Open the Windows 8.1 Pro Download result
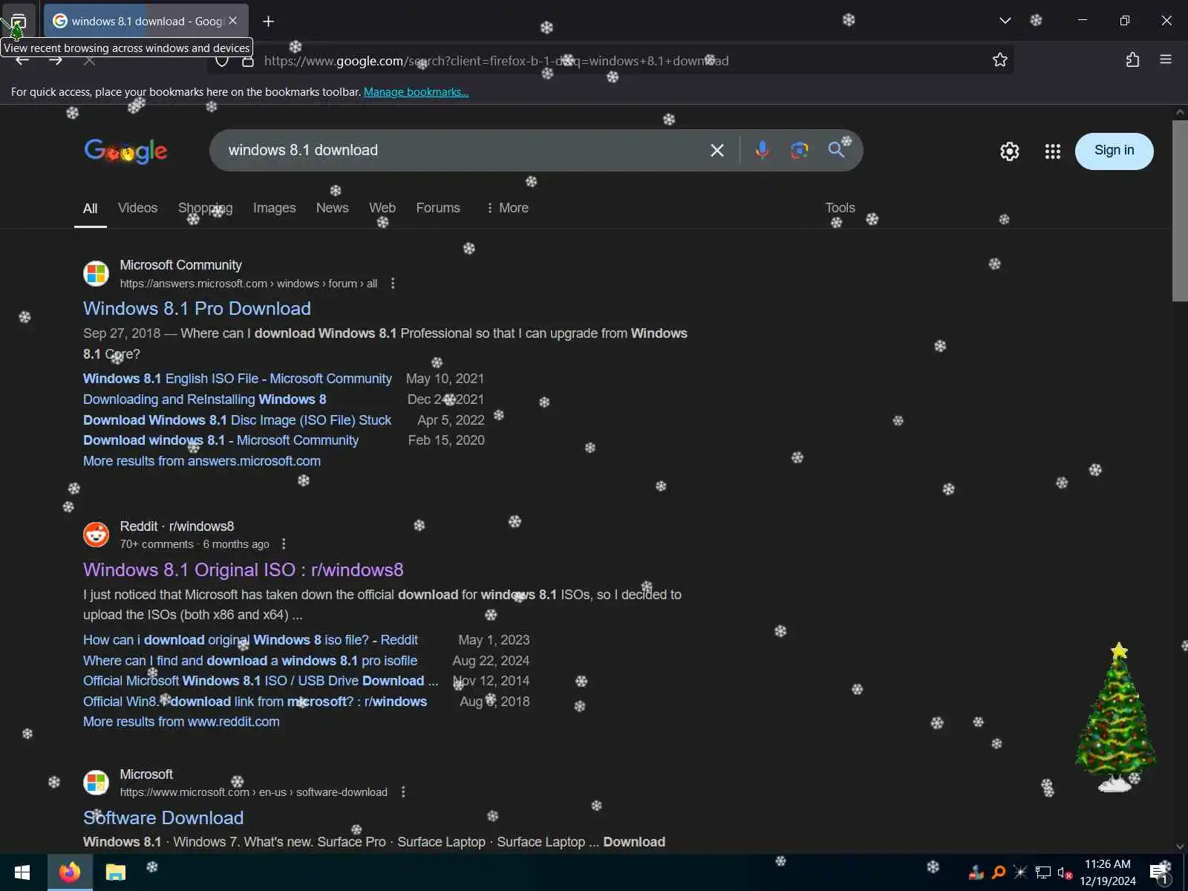1188x891 pixels. click(197, 309)
